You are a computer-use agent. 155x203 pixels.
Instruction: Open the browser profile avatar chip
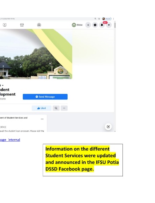point(106,19)
